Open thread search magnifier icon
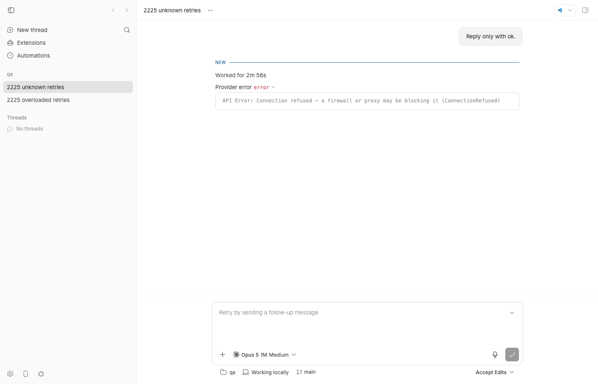 [127, 30]
